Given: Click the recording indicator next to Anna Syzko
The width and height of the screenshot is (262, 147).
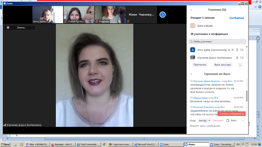Looking at the screenshot, I should (233, 50).
